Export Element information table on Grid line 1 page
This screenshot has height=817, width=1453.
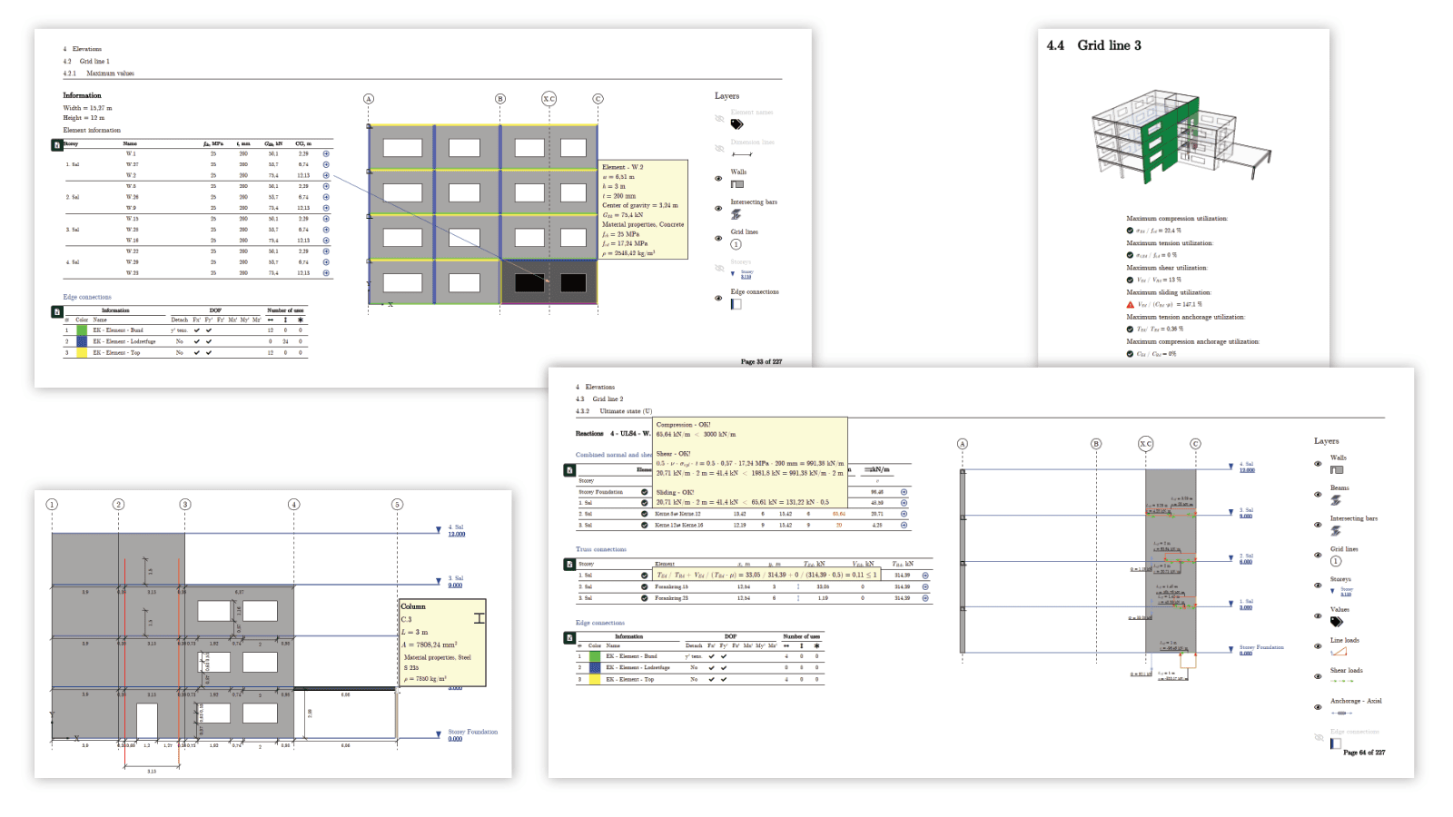coord(56,144)
